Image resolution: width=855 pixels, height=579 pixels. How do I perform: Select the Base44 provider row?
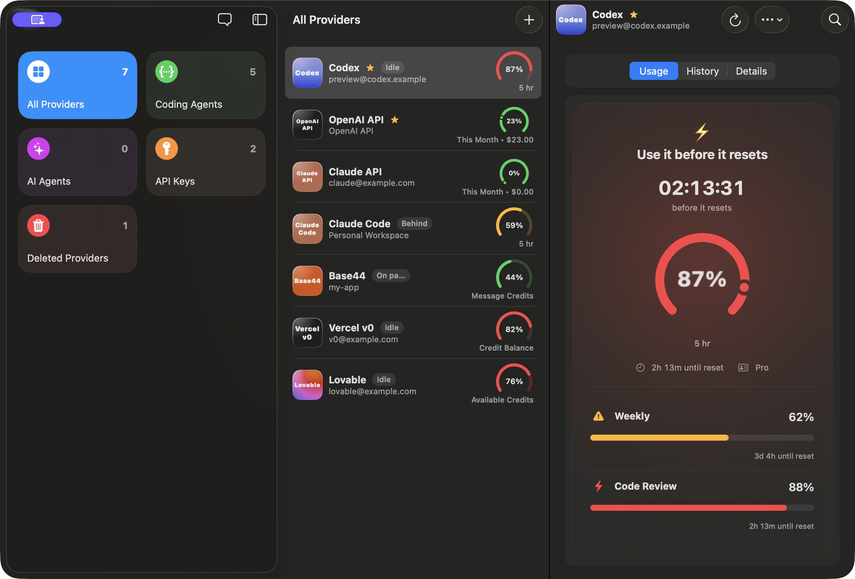(413, 281)
